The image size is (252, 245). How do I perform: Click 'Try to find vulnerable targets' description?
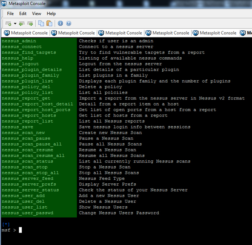pyautogui.click(x=142, y=52)
